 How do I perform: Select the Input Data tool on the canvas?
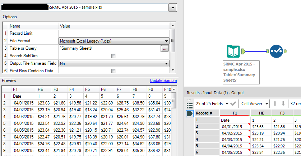pos(233,51)
